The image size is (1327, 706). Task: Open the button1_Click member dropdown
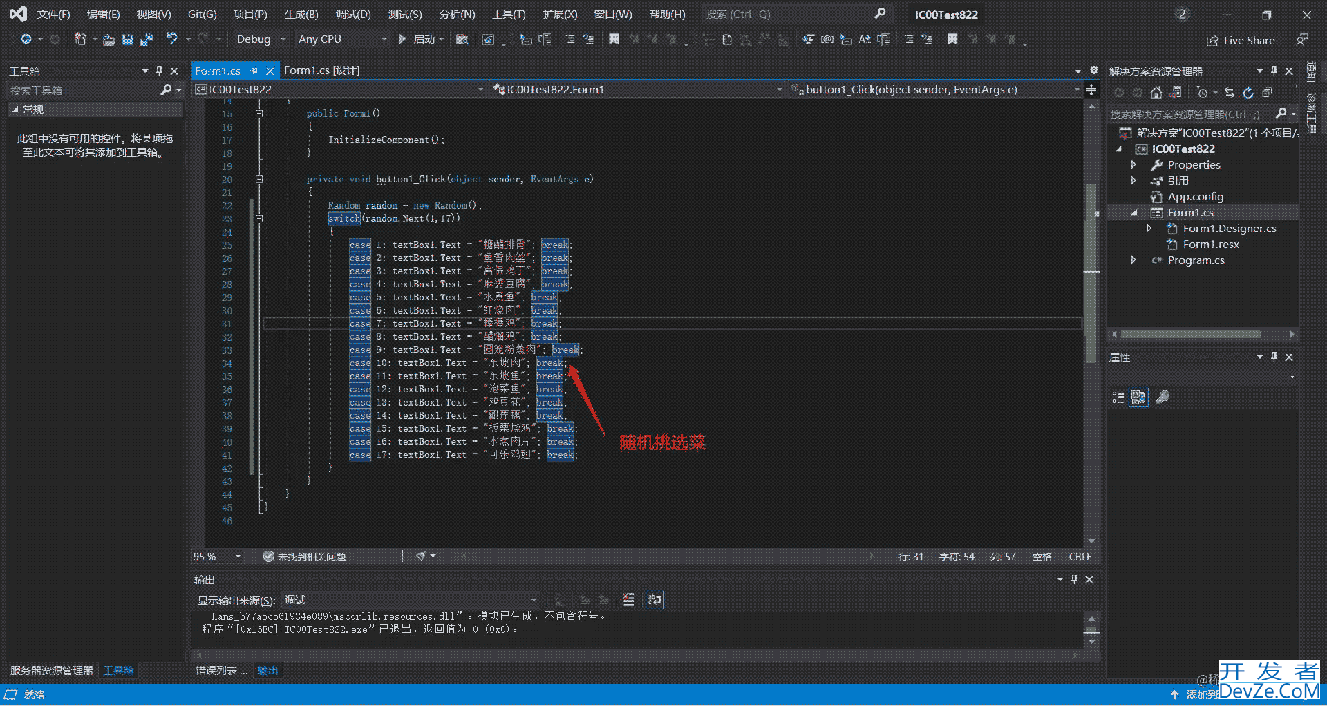click(935, 90)
